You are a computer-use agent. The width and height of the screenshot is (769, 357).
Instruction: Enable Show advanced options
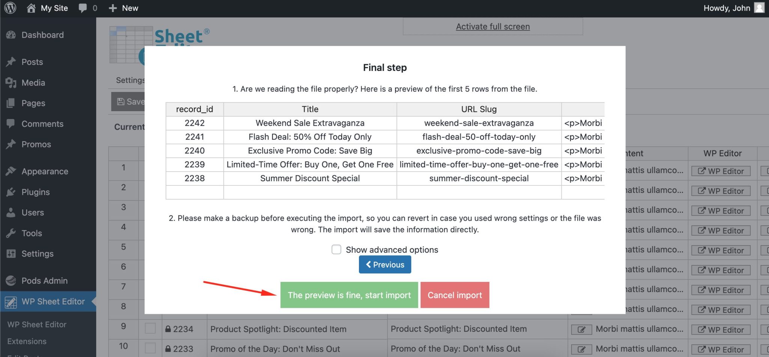coord(336,249)
